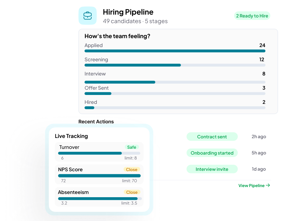Click the Safe badge on Turnover
281x221 pixels.
(x=132, y=147)
